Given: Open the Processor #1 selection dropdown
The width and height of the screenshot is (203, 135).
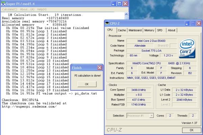Looking at the screenshot, I should click(140, 115).
